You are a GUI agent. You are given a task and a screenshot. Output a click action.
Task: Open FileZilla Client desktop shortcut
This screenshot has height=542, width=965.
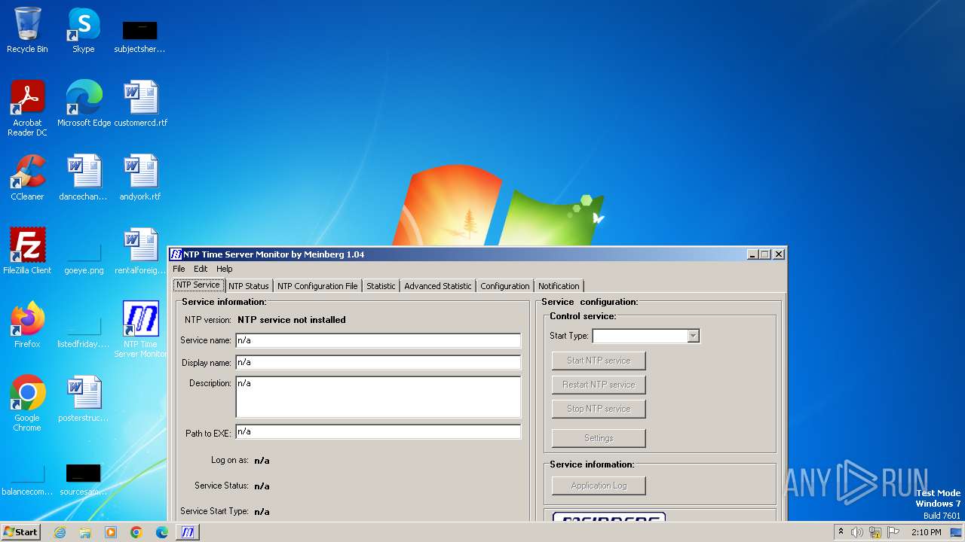[27, 251]
